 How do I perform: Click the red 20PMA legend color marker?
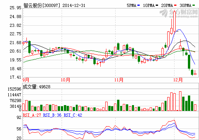coord(175,5)
